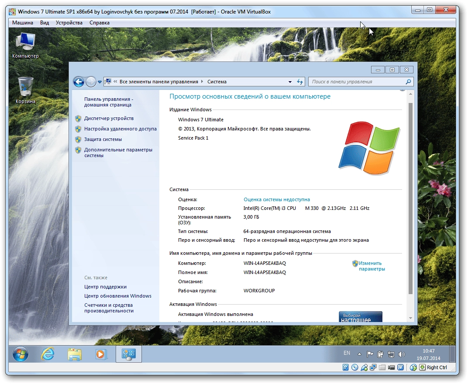Click the refresh button beside the address bar
Image resolution: width=468 pixels, height=384 pixels.
(300, 82)
